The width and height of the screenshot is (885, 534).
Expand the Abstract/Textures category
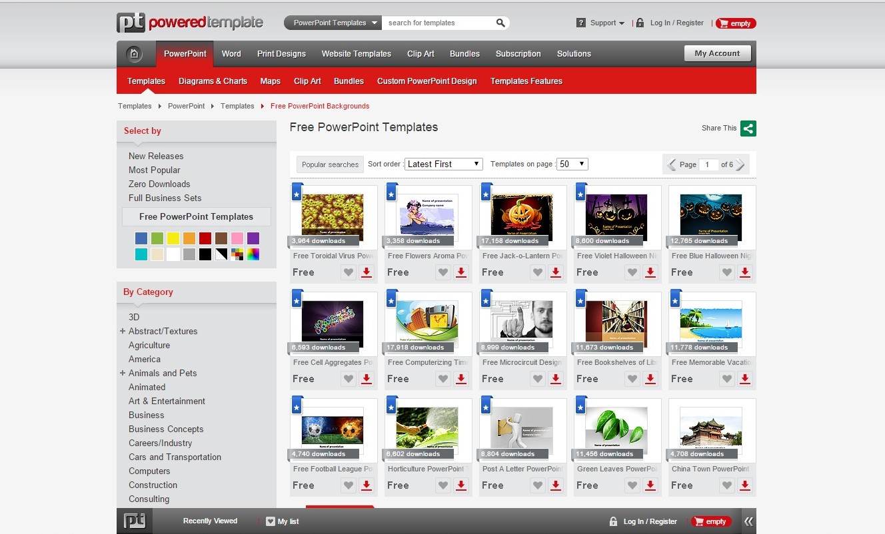(123, 331)
